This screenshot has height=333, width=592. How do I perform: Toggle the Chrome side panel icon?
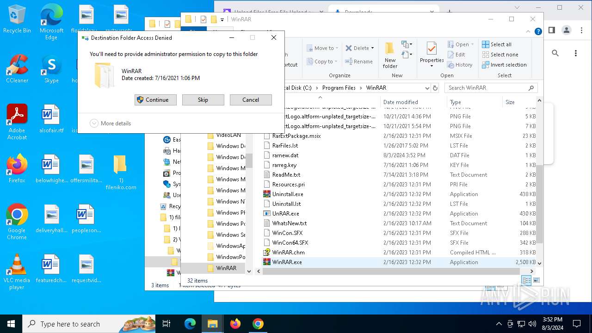click(x=552, y=30)
